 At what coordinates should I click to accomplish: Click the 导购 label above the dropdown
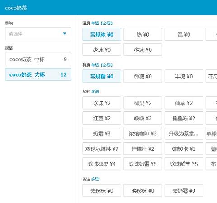click(x=9, y=23)
